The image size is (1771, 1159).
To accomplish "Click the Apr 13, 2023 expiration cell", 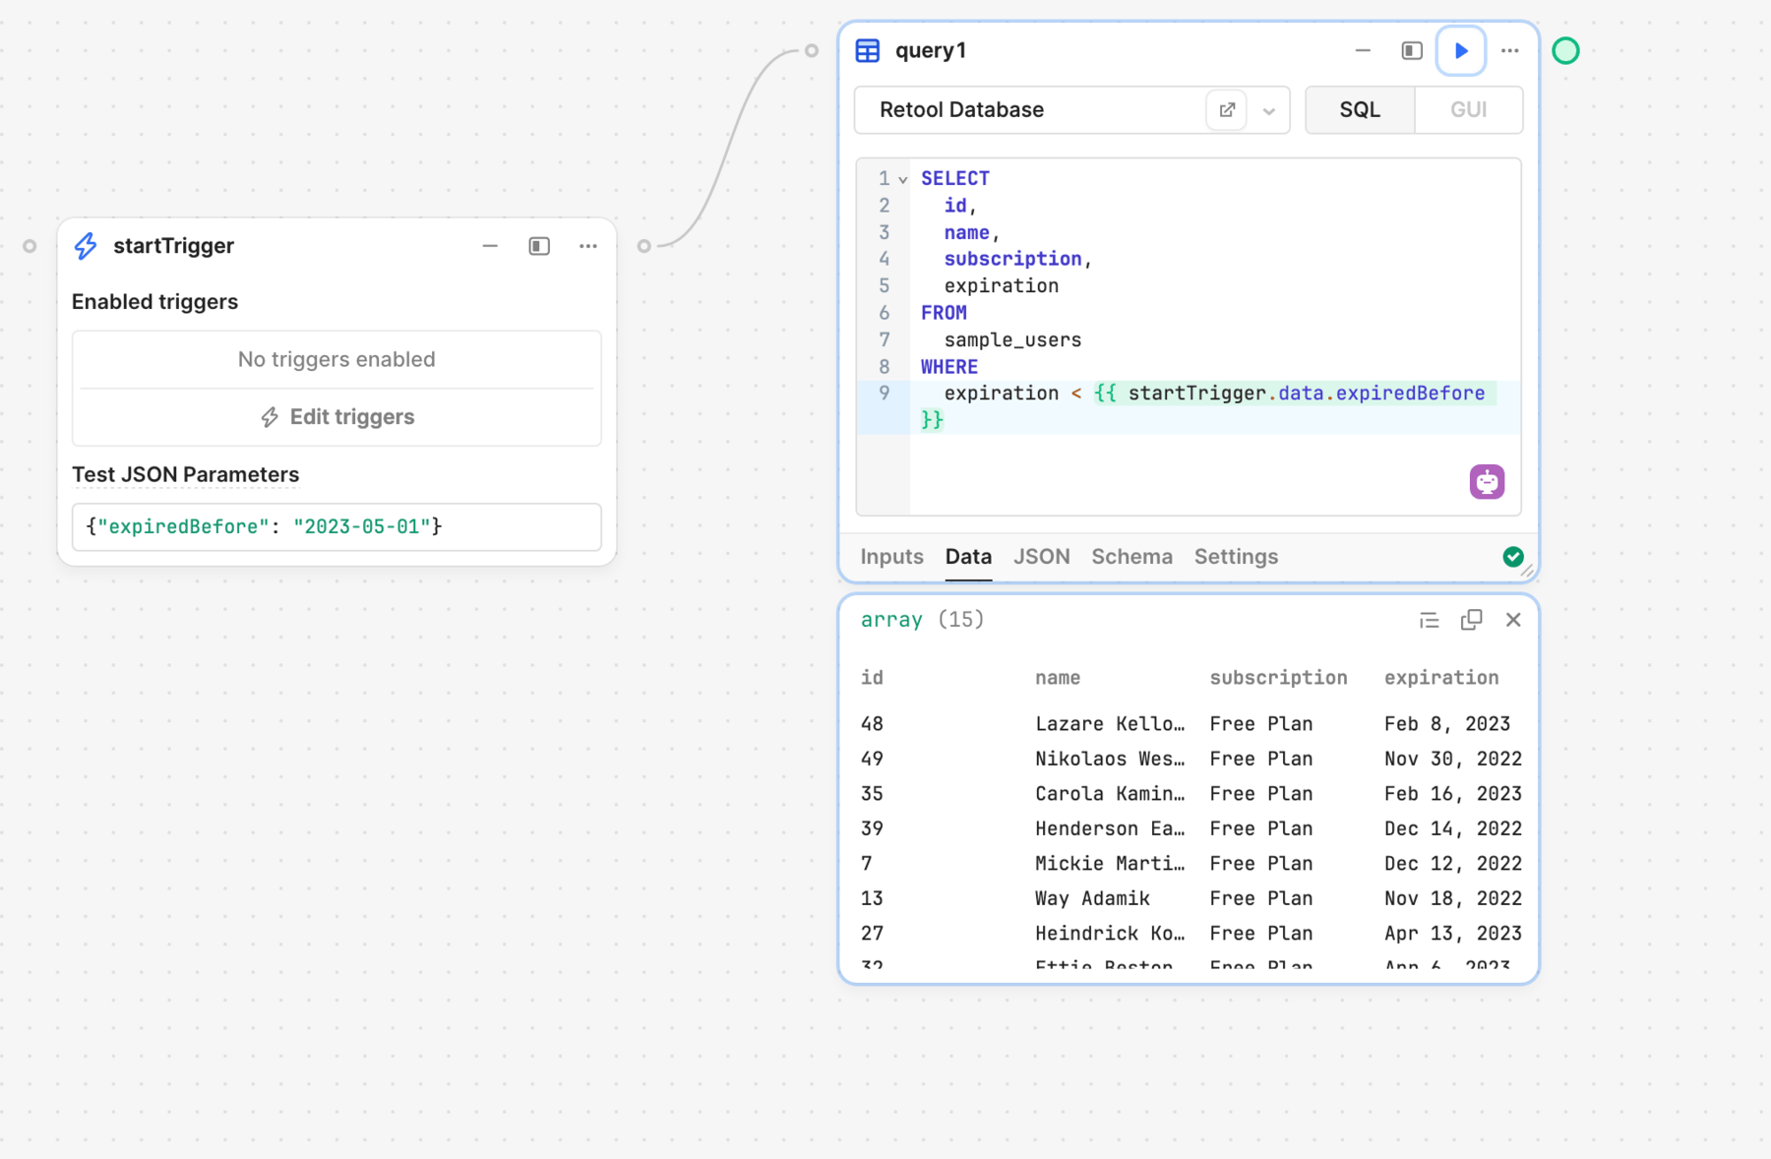I will [1453, 934].
